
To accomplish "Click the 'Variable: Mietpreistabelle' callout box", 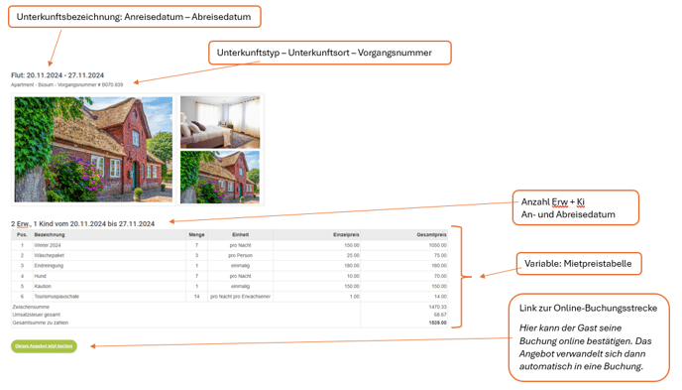I will pos(579,264).
